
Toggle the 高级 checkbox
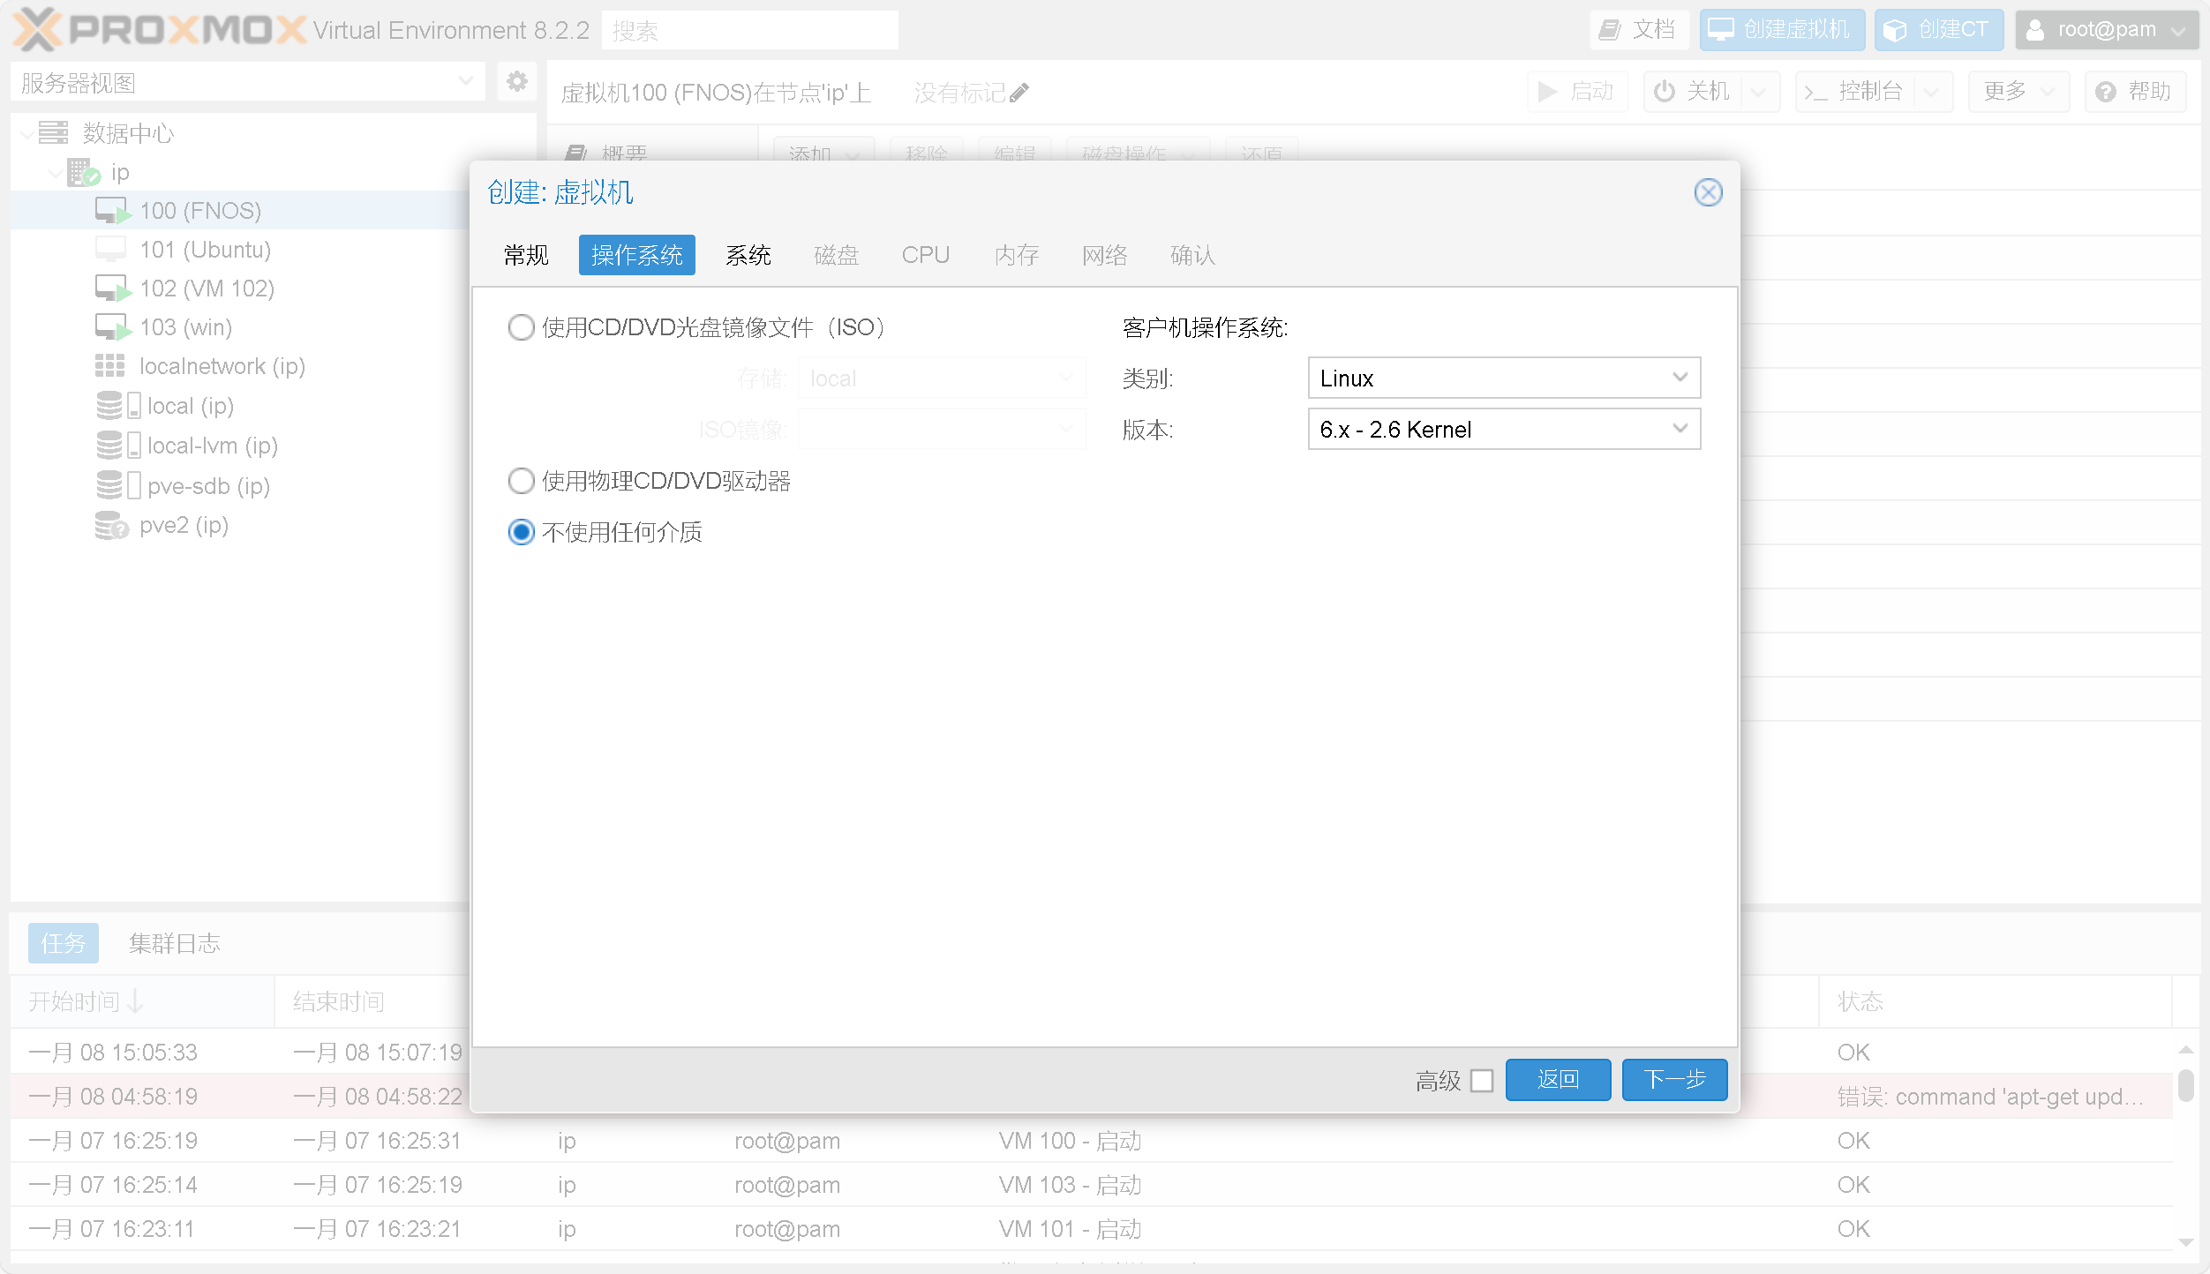coord(1482,1080)
